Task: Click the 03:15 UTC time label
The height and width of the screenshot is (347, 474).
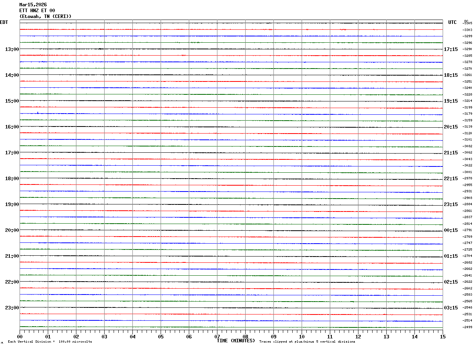Action: coord(450,308)
